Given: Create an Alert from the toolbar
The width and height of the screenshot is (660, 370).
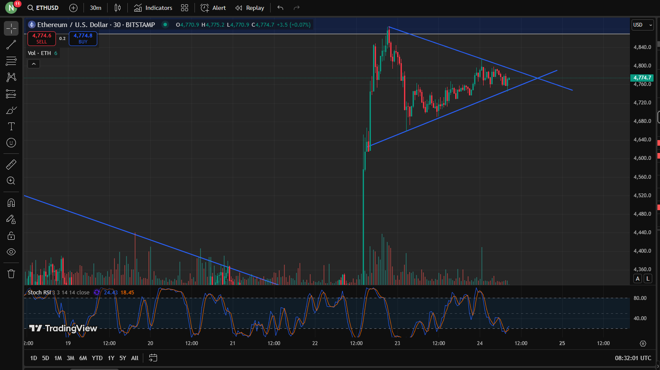Looking at the screenshot, I should [x=213, y=8].
